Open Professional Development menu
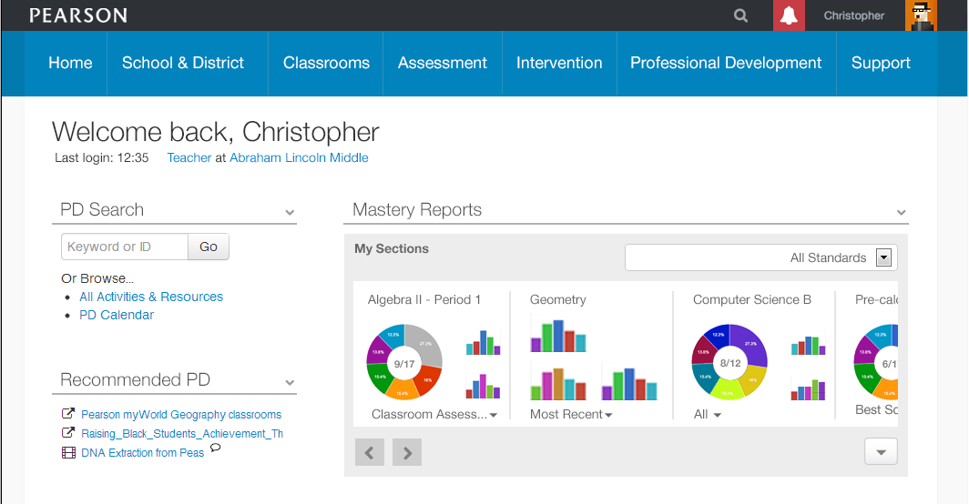 pos(726,63)
